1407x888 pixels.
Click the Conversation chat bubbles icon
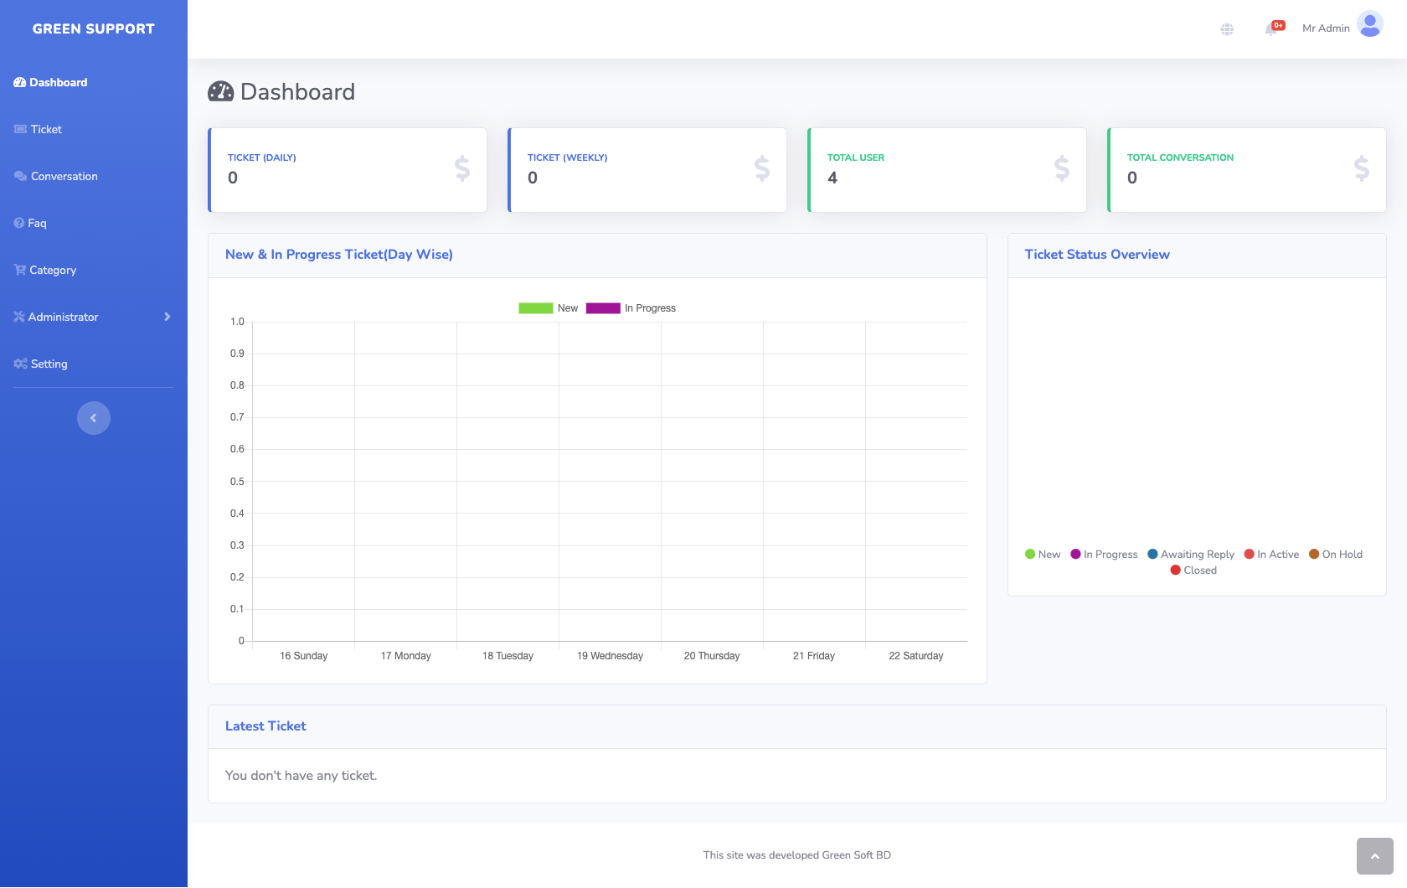20,176
